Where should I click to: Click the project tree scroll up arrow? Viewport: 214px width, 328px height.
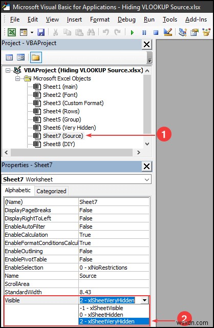click(x=147, y=71)
